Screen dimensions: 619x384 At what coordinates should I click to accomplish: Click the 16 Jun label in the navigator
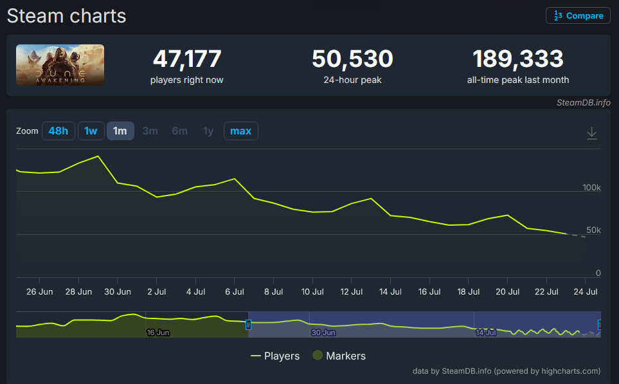158,333
